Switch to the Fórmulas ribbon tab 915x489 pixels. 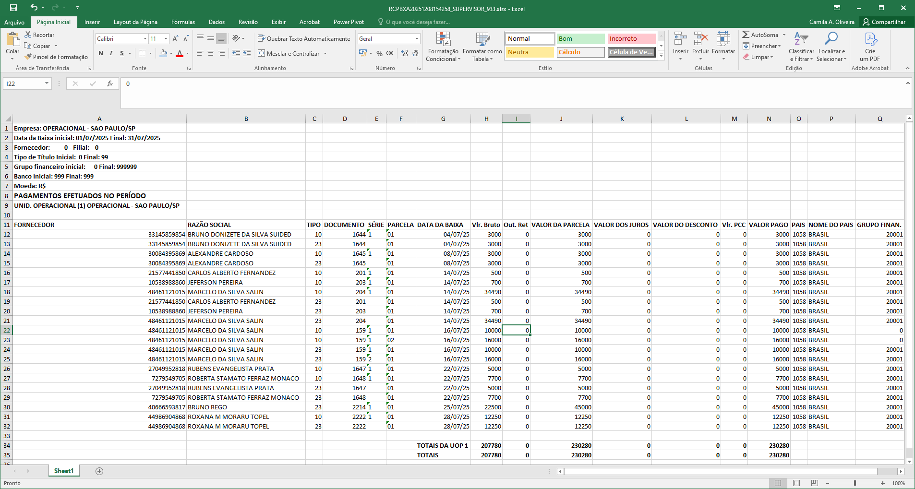point(183,22)
